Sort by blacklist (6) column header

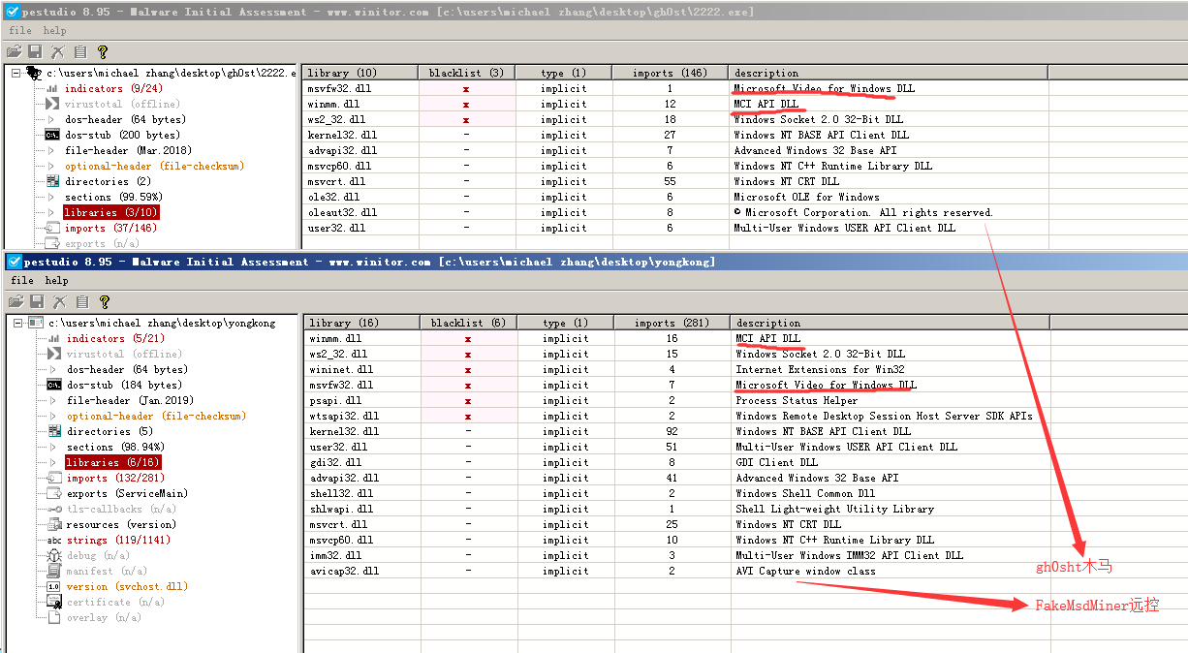pyautogui.click(x=469, y=323)
